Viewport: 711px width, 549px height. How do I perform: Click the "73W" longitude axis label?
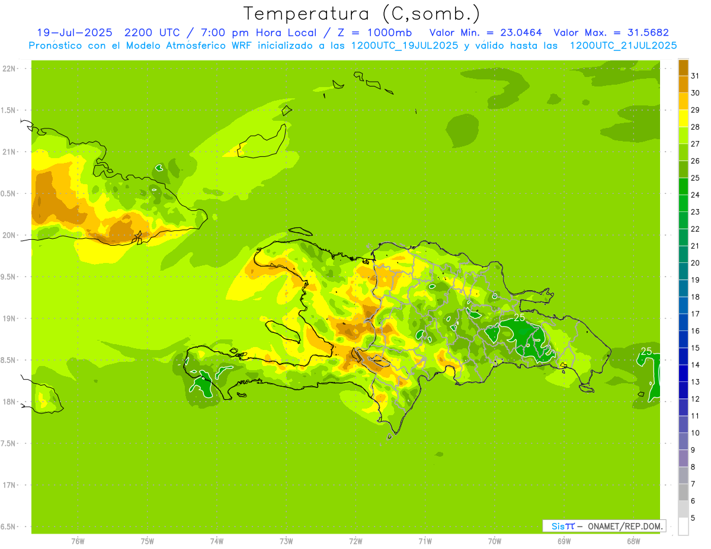tap(286, 541)
